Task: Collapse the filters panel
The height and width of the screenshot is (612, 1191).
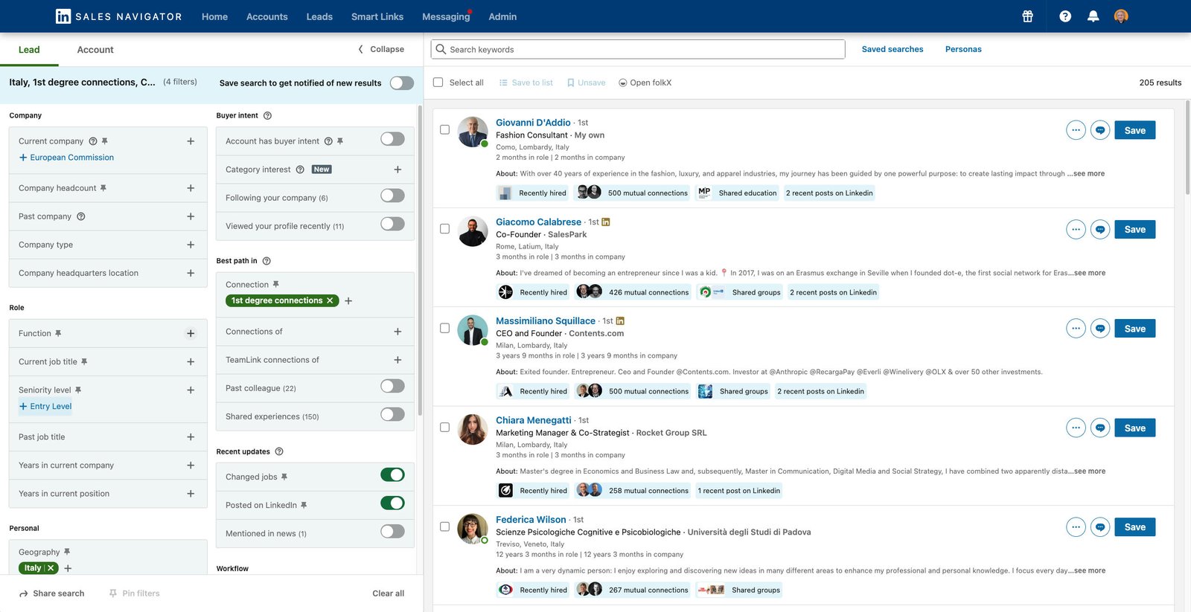Action: coord(381,49)
